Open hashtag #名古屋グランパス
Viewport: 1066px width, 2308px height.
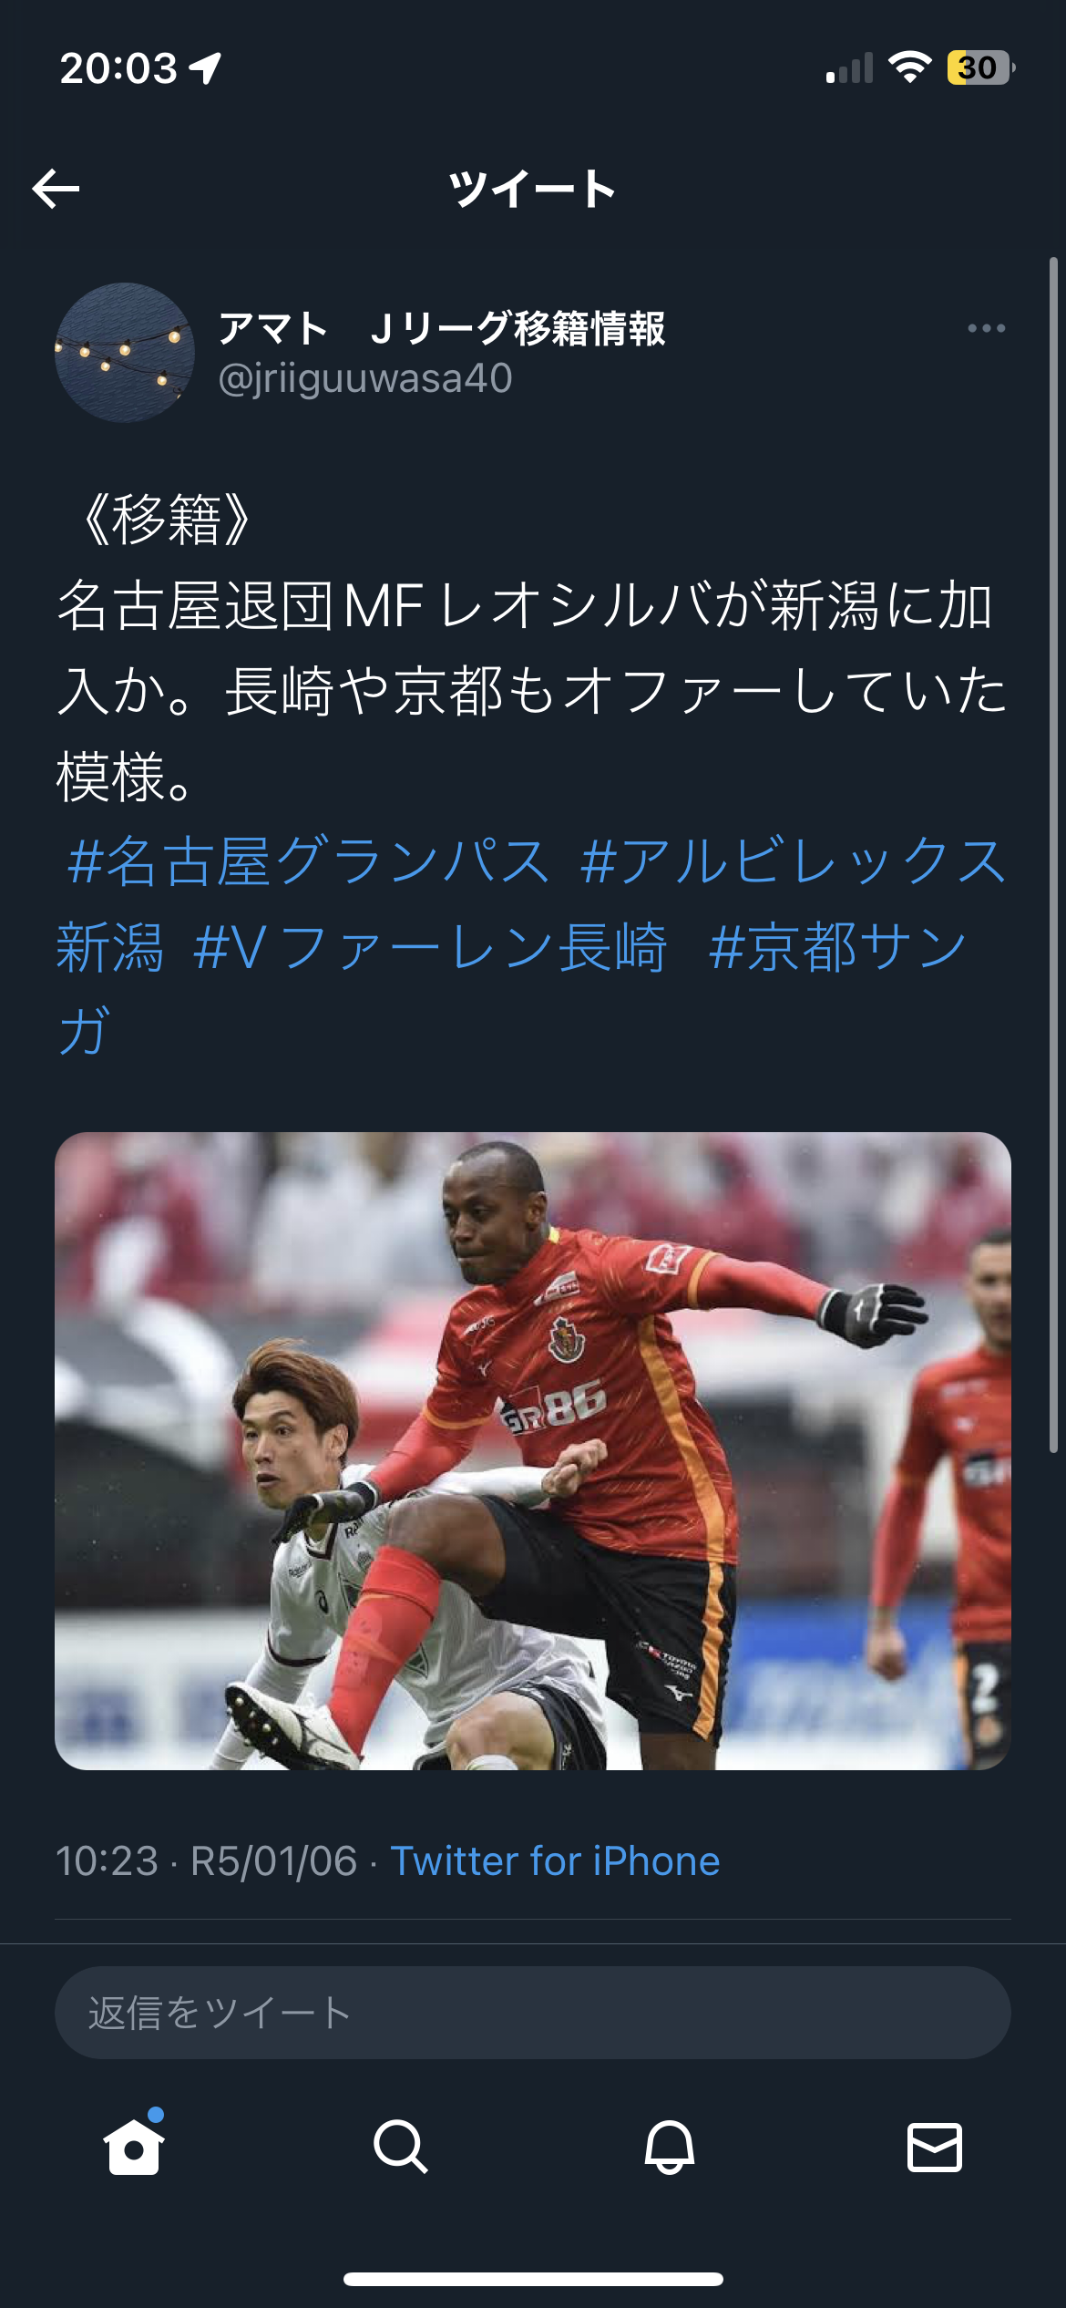point(309,861)
